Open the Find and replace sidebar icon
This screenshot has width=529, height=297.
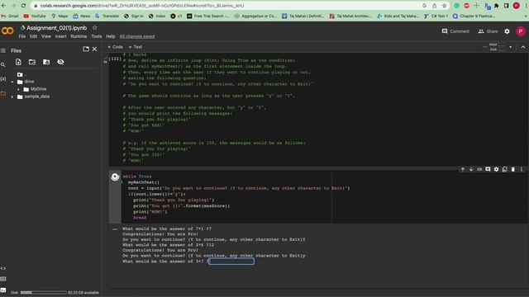coord(3,64)
